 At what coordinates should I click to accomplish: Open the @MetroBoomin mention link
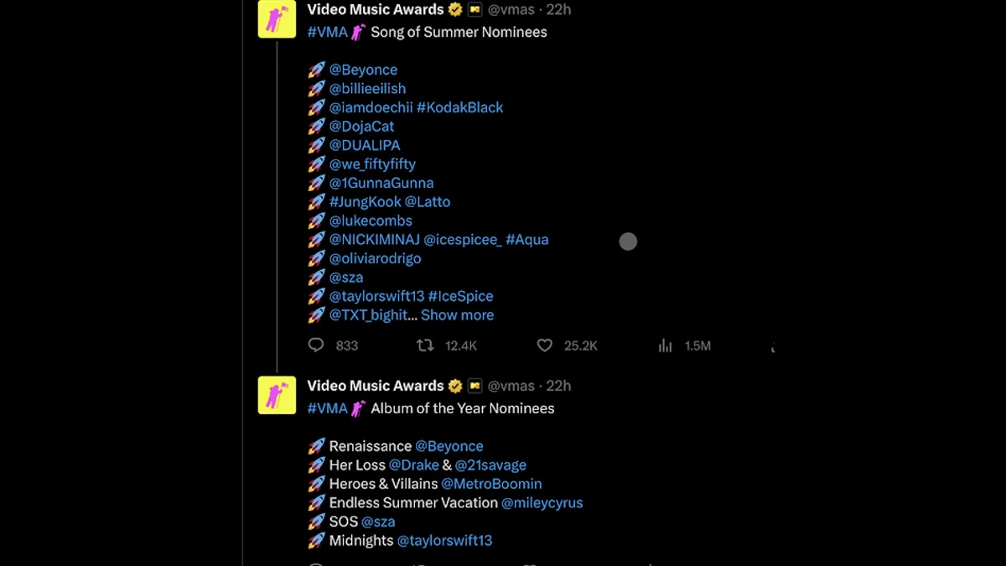pyautogui.click(x=491, y=484)
